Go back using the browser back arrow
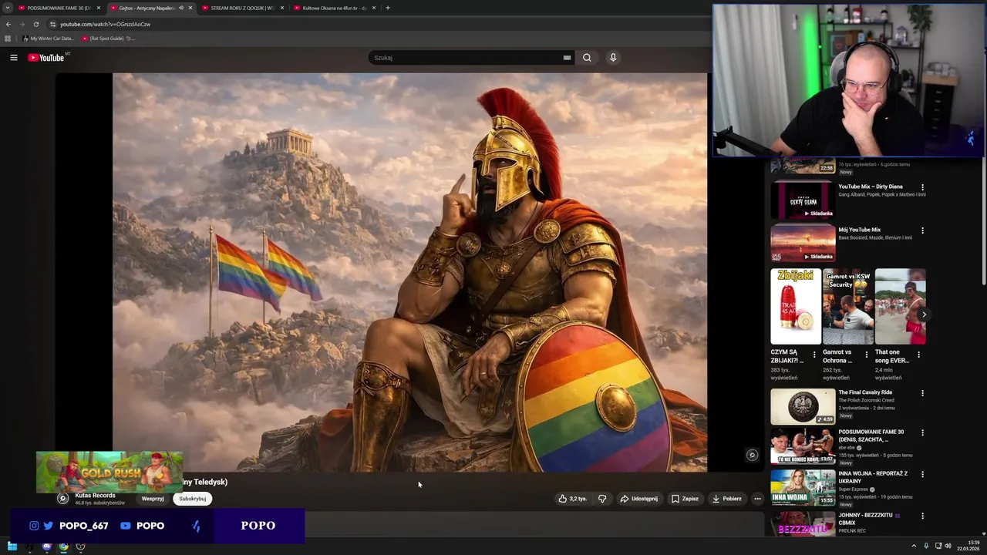The width and height of the screenshot is (987, 555). (x=8, y=24)
